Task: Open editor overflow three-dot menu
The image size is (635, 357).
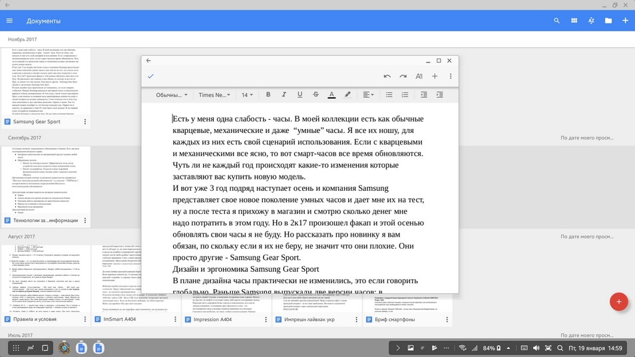Action: click(451, 76)
